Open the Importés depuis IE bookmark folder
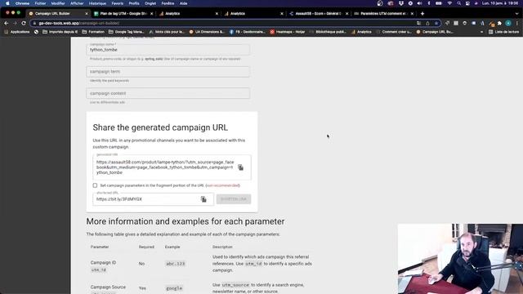 pos(60,32)
